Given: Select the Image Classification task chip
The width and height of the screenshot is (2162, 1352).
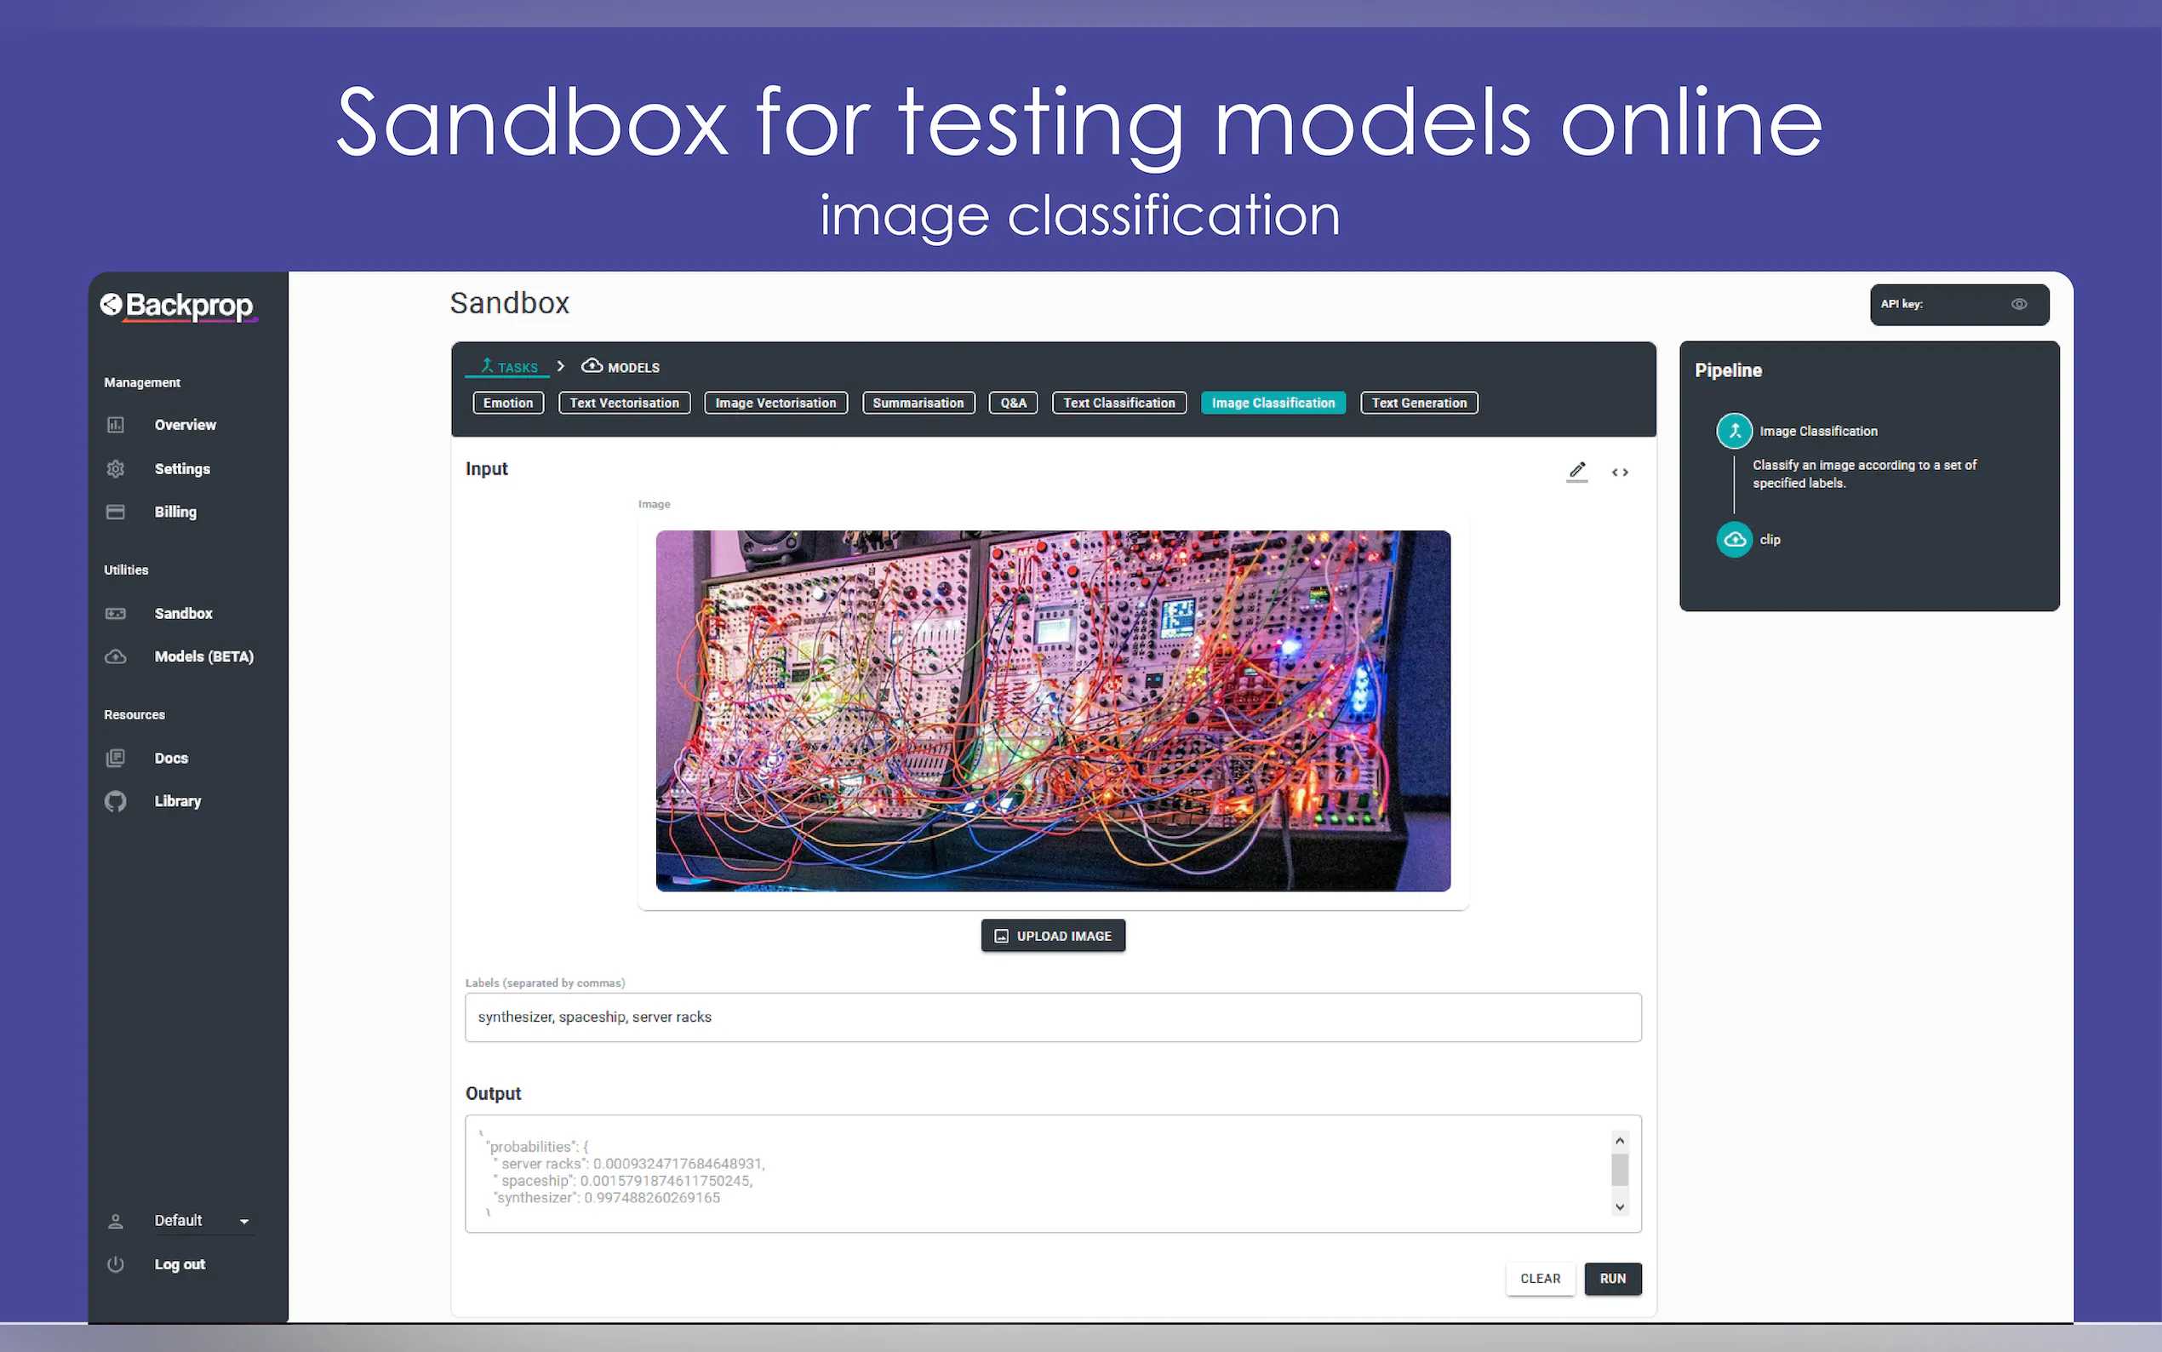Looking at the screenshot, I should [x=1272, y=404].
